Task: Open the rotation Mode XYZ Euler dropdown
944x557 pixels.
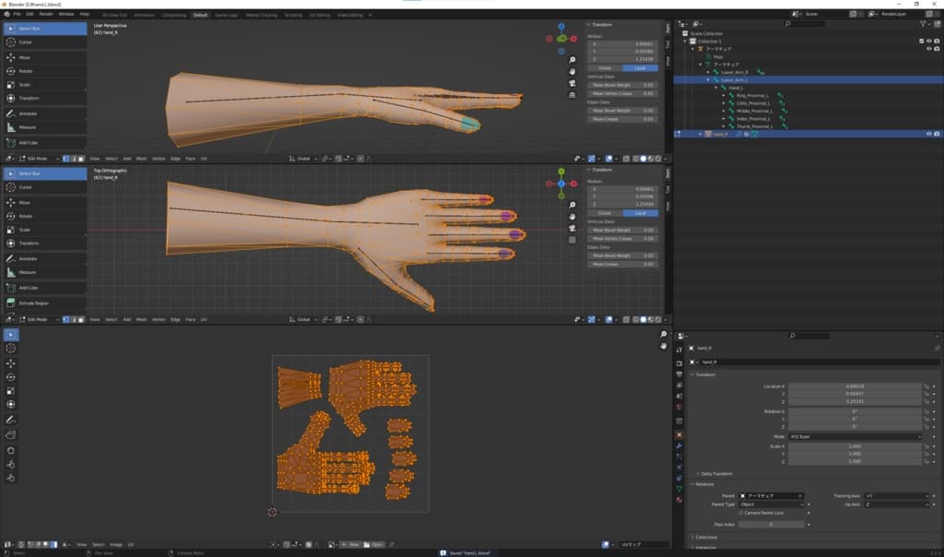Action: click(854, 436)
